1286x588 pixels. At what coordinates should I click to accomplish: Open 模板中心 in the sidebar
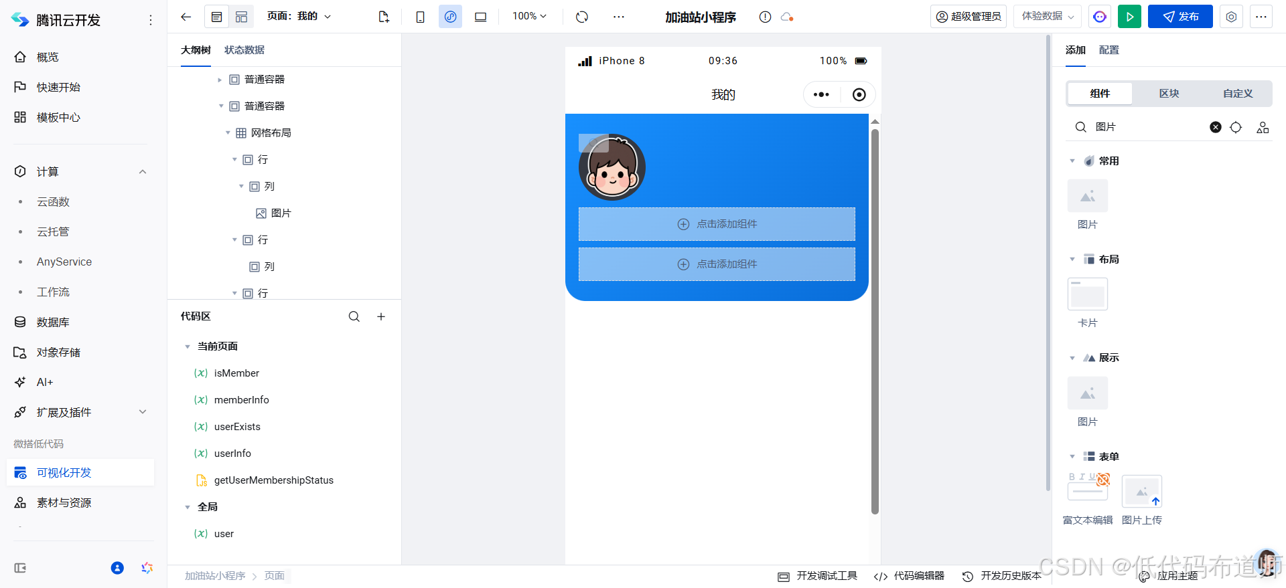[x=58, y=118]
